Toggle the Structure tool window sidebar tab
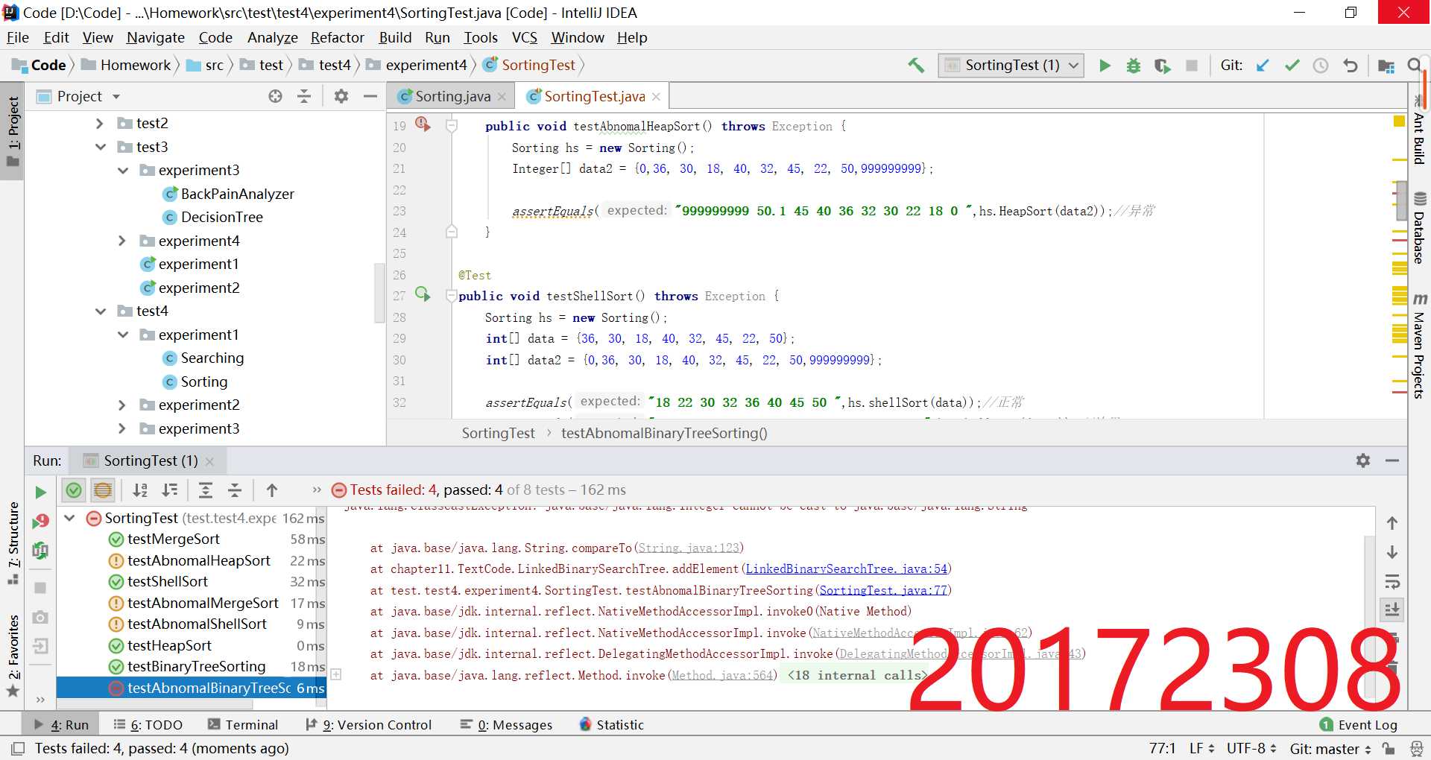 click(13, 542)
